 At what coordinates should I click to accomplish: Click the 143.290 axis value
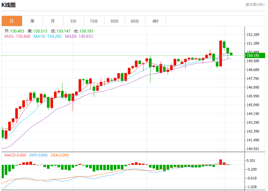click(x=253, y=122)
